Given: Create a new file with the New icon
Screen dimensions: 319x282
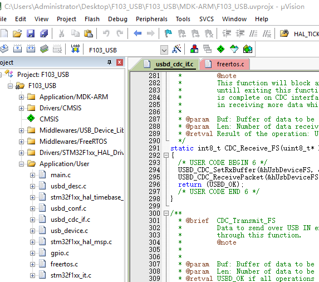Looking at the screenshot, I should coord(4,33).
